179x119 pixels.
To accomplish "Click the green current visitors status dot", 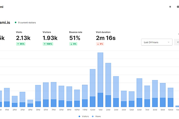I will (16, 22).
